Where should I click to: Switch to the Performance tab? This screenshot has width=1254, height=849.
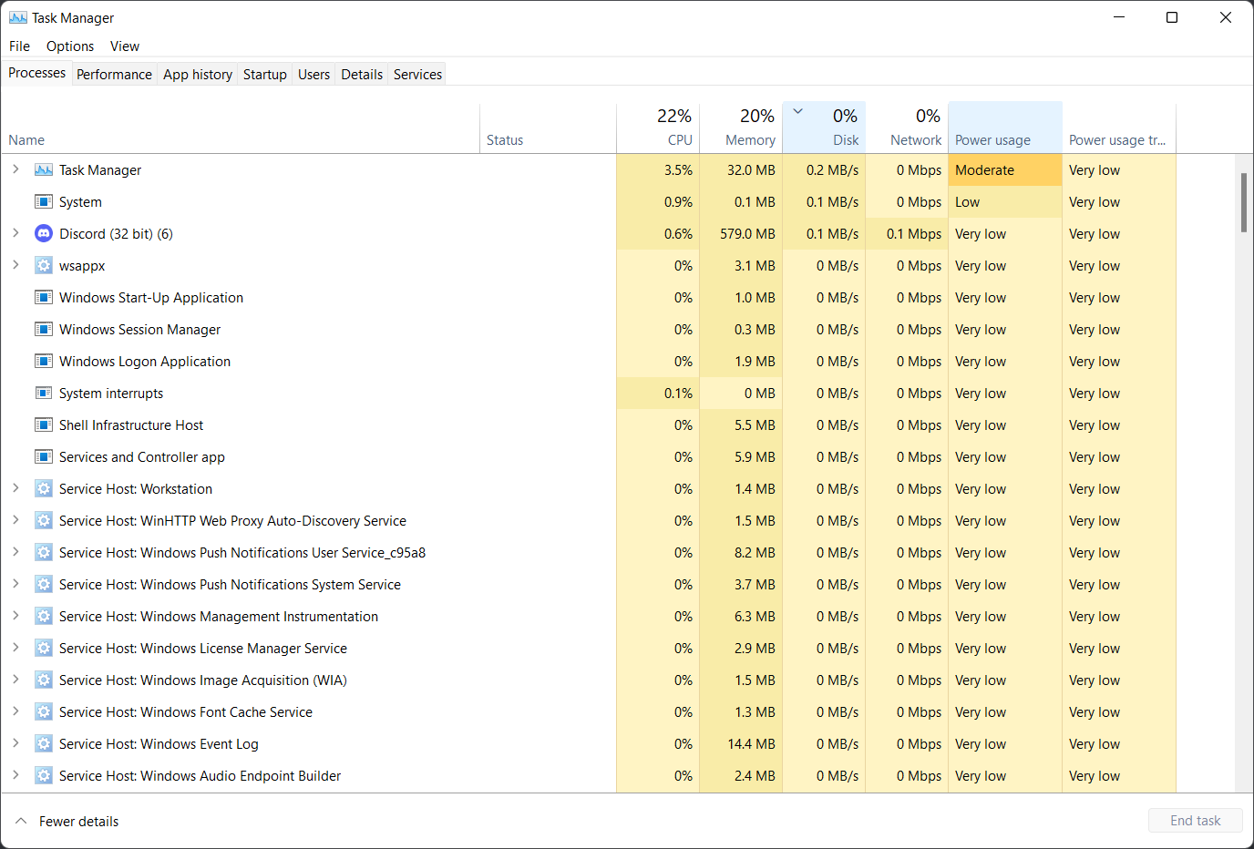(114, 75)
